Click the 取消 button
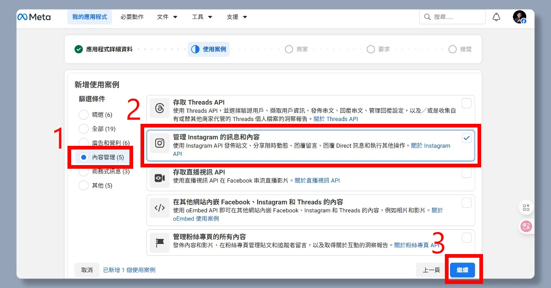The height and width of the screenshot is (288, 551). coord(87,270)
